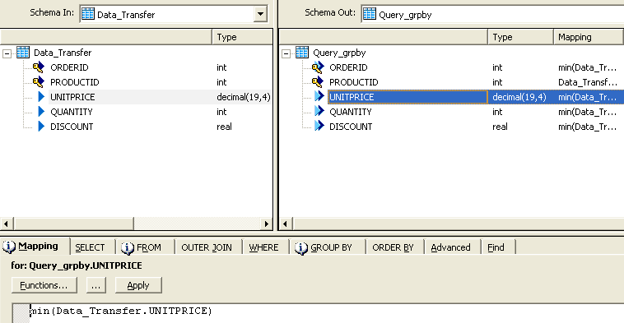Select QUANTITY in Schema In
The image size is (624, 323).
coord(72,112)
